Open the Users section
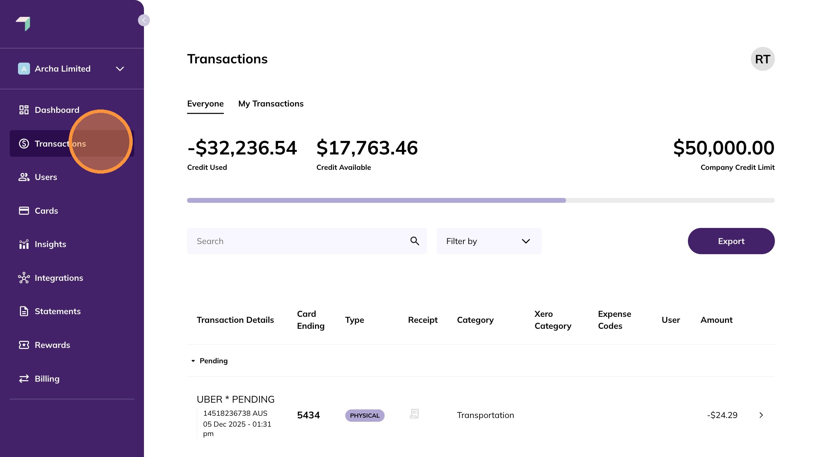Screen dimensions: 818x457 pyautogui.click(x=46, y=177)
